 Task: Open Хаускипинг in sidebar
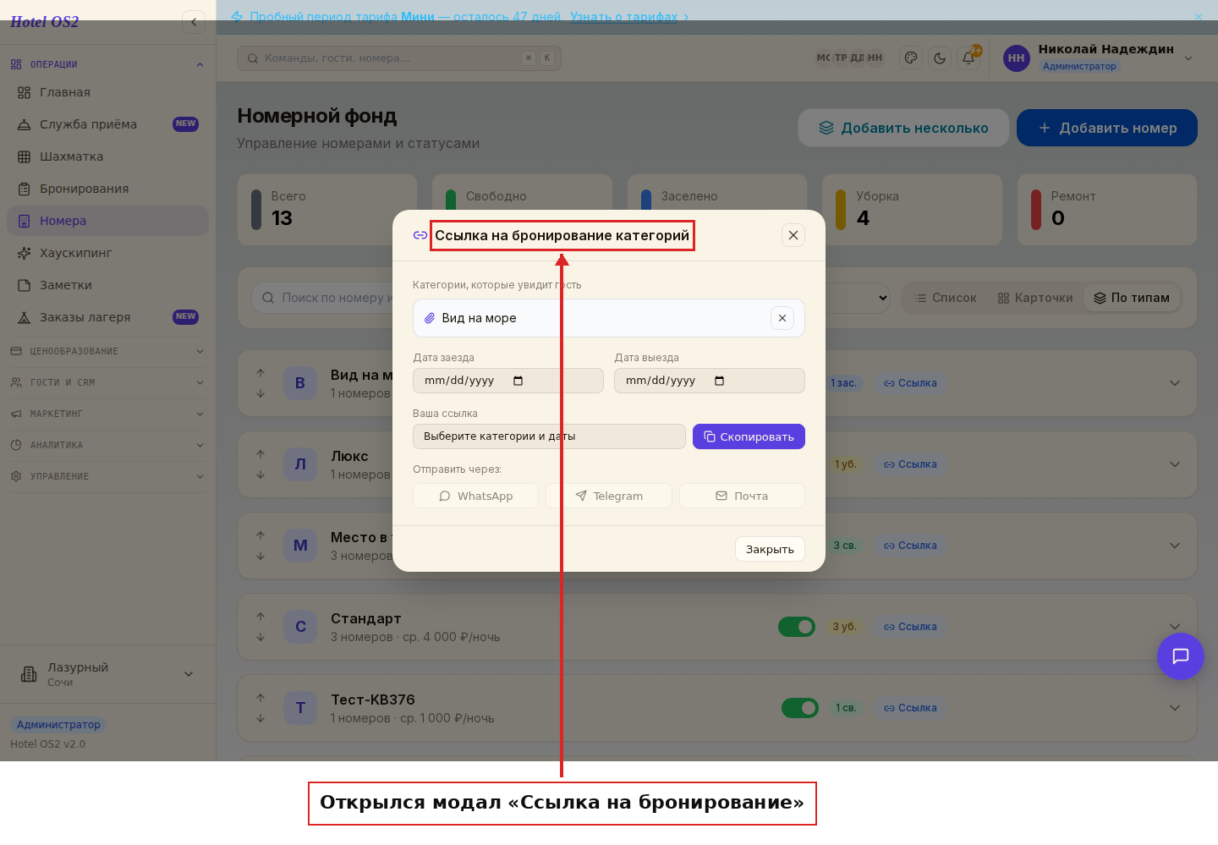coord(107,253)
